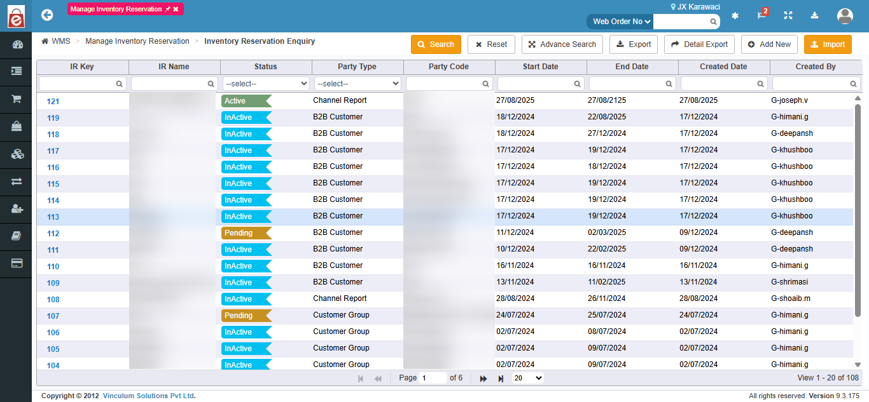Click pin icon on Manage Inventory Reservation tab

(x=167, y=10)
